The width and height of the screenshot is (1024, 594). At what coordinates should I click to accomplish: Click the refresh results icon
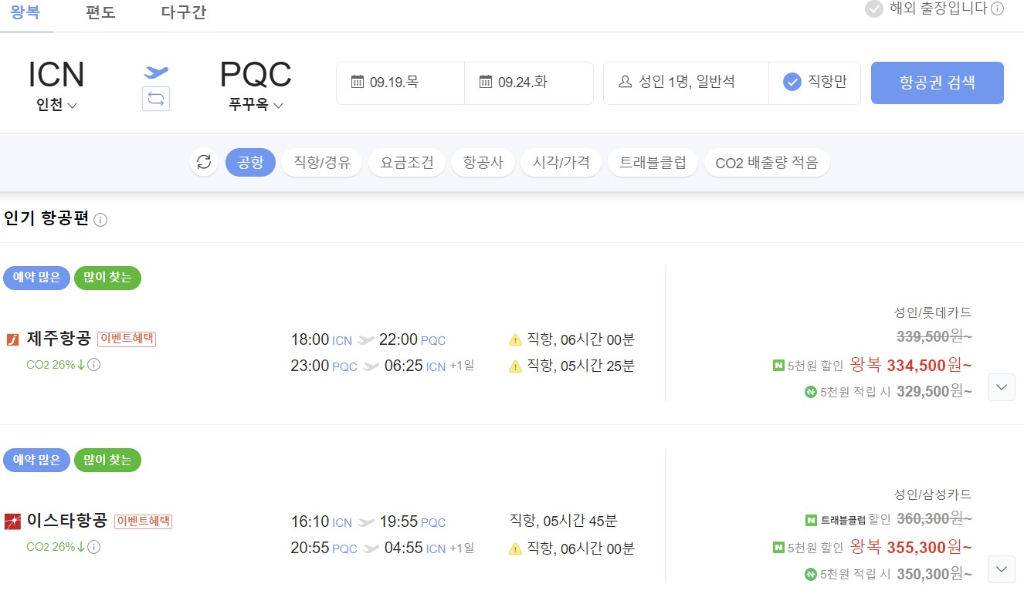click(x=204, y=162)
